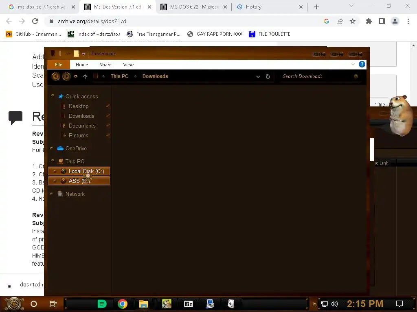Screen dimensions: 417x312
Task: Click Downloads in the address breadcrumb
Action: (x=155, y=76)
